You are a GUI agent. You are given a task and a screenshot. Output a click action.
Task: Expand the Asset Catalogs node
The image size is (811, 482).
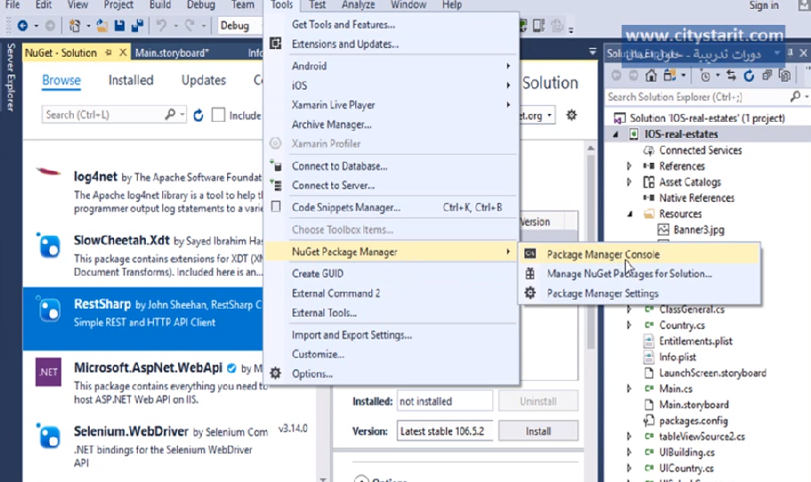click(x=629, y=181)
